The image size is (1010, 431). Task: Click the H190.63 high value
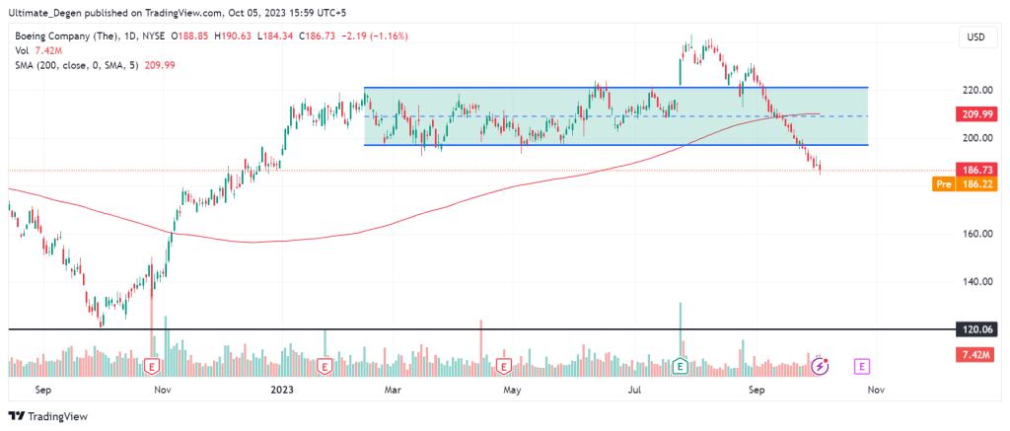235,36
